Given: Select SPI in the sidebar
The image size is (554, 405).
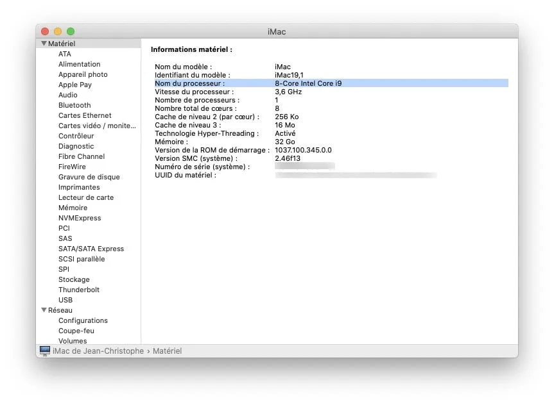Looking at the screenshot, I should click(64, 269).
